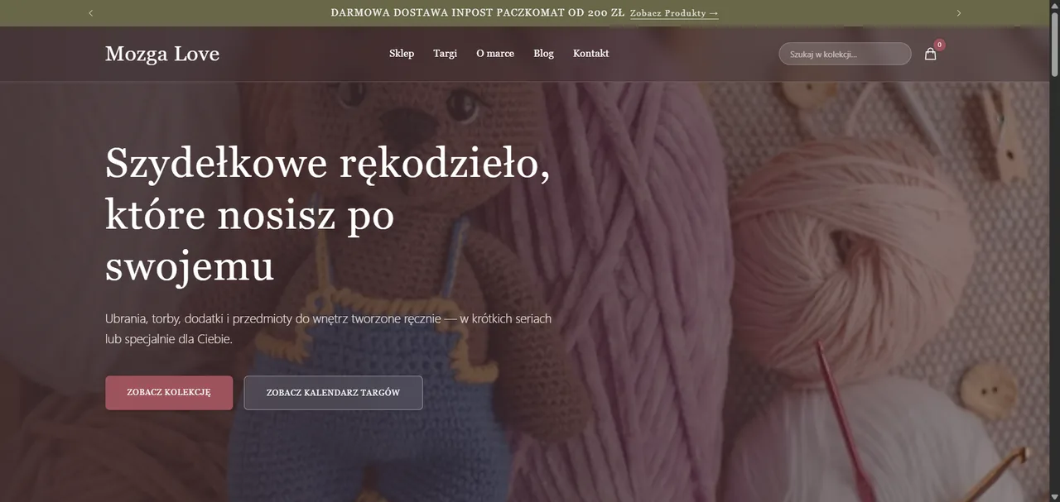This screenshot has height=502, width=1060.
Task: Show previous announcement with left arrow
Action: tap(90, 13)
